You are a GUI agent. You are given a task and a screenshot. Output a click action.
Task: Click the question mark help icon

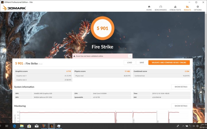coord(130,56)
